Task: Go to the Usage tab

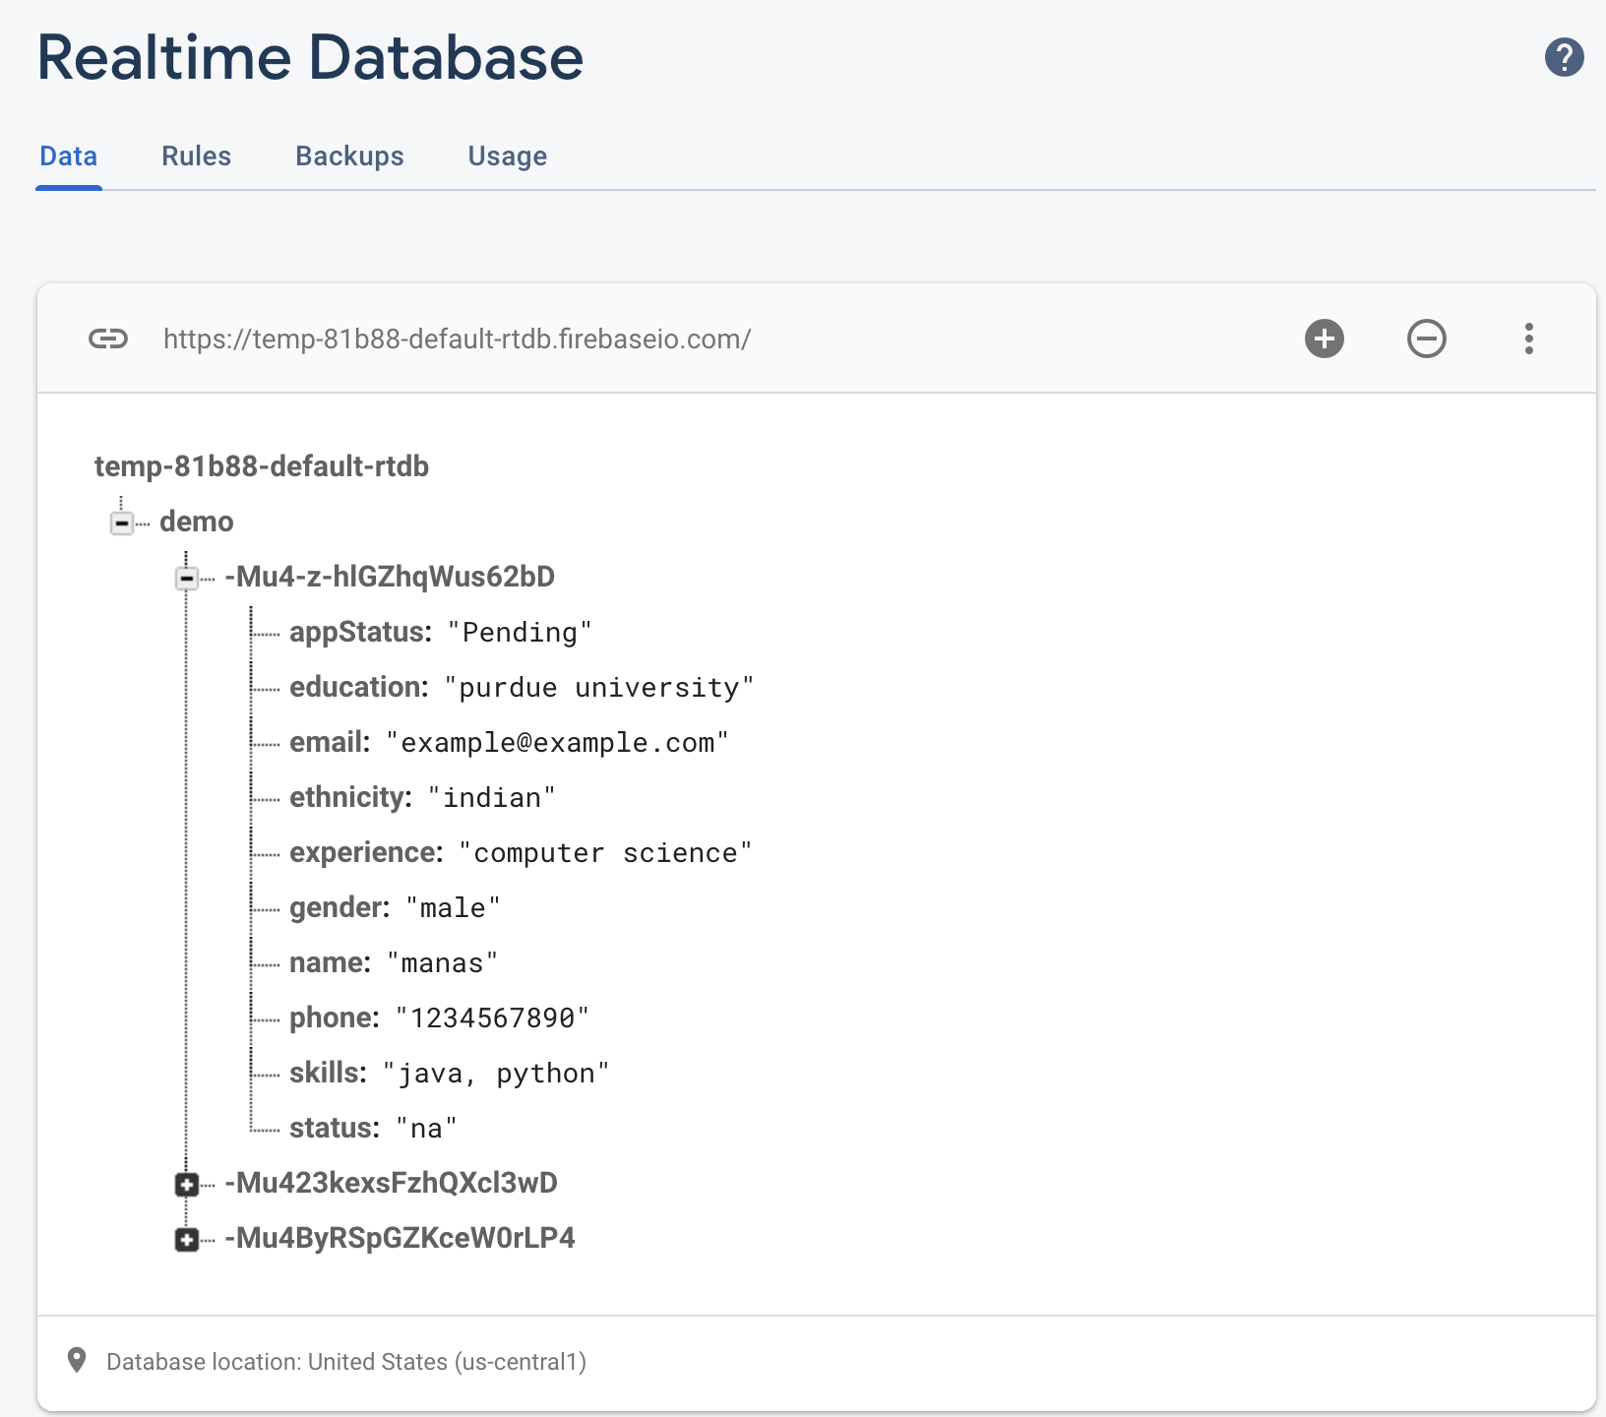Action: tap(507, 156)
